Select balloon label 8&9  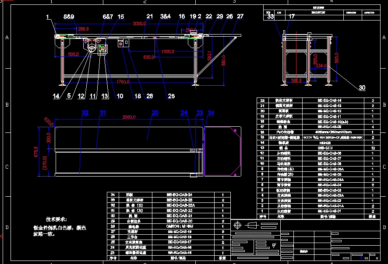tap(69, 17)
